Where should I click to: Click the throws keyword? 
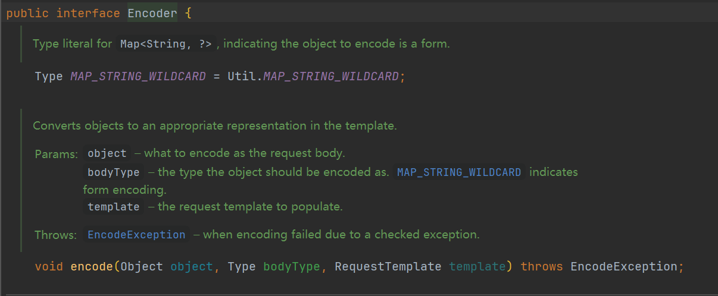[x=542, y=266]
